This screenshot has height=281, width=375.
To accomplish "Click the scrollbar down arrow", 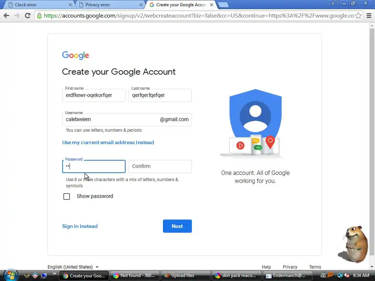I will 372,267.
